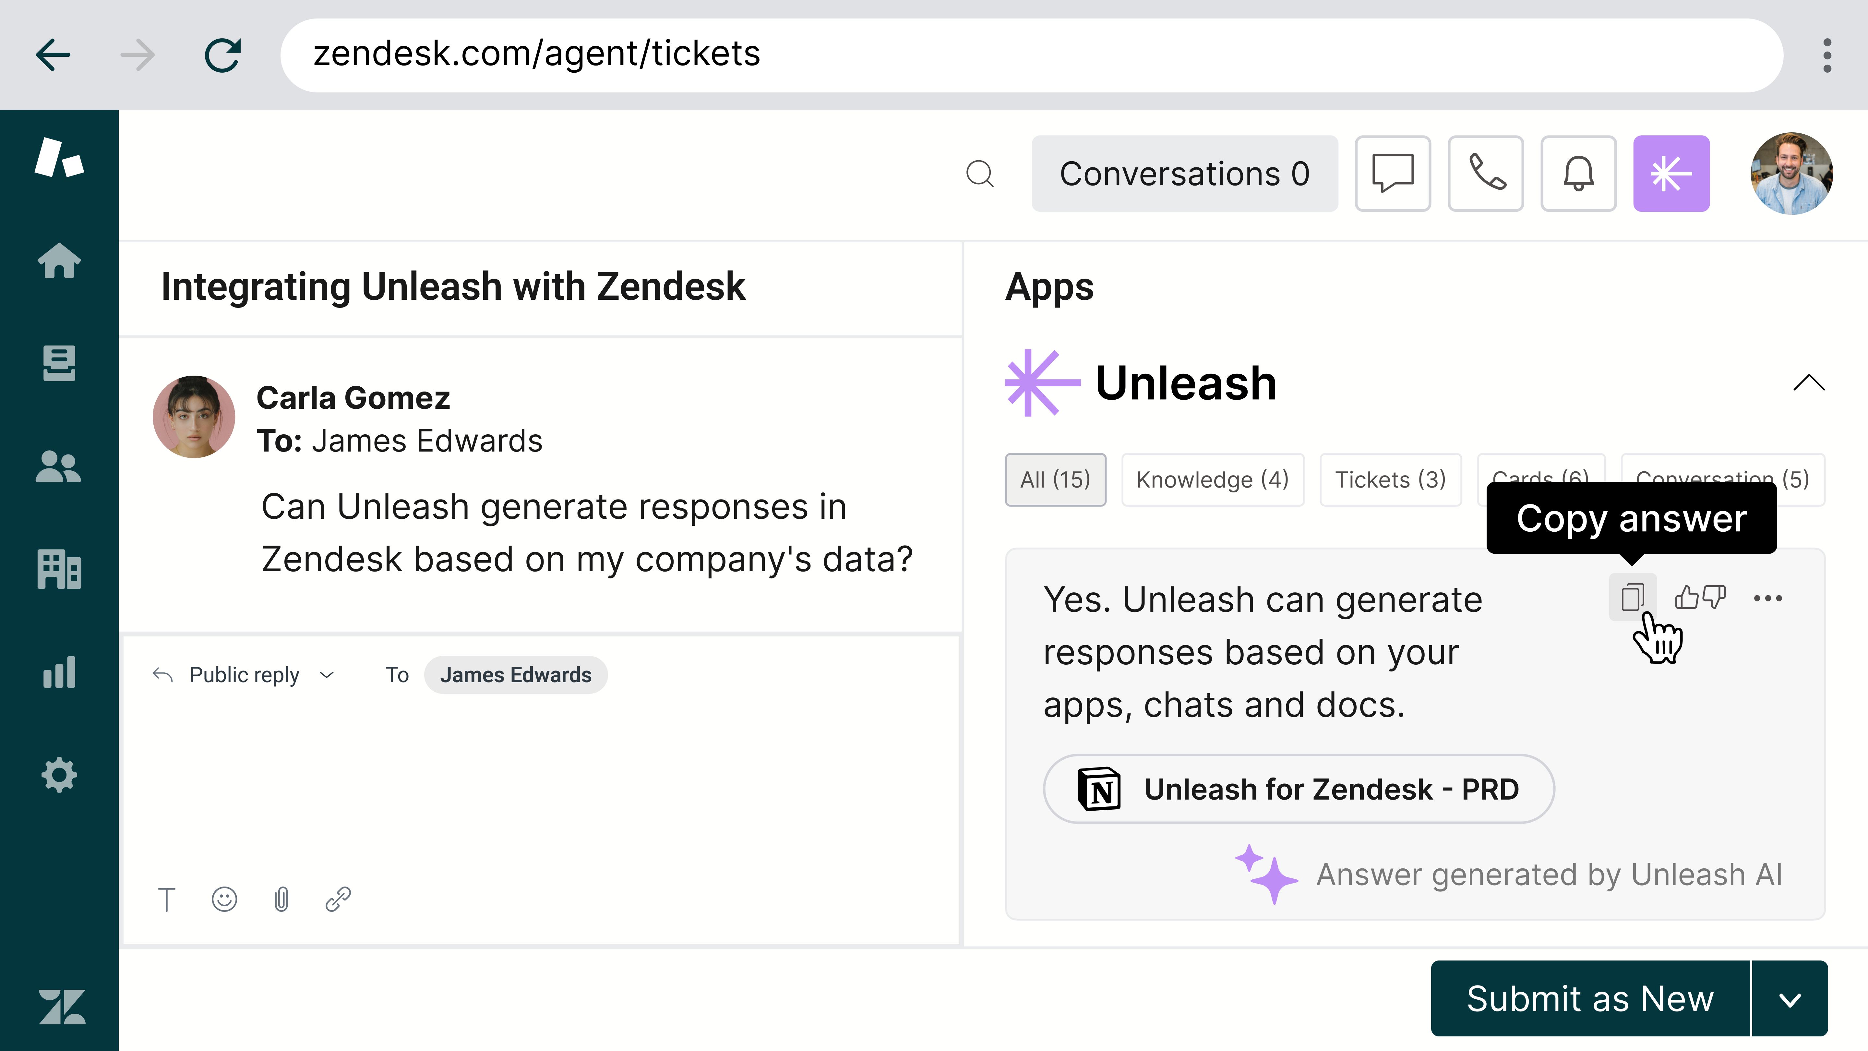The image size is (1868, 1051).
Task: Open the Public reply dropdown
Action: click(x=261, y=675)
